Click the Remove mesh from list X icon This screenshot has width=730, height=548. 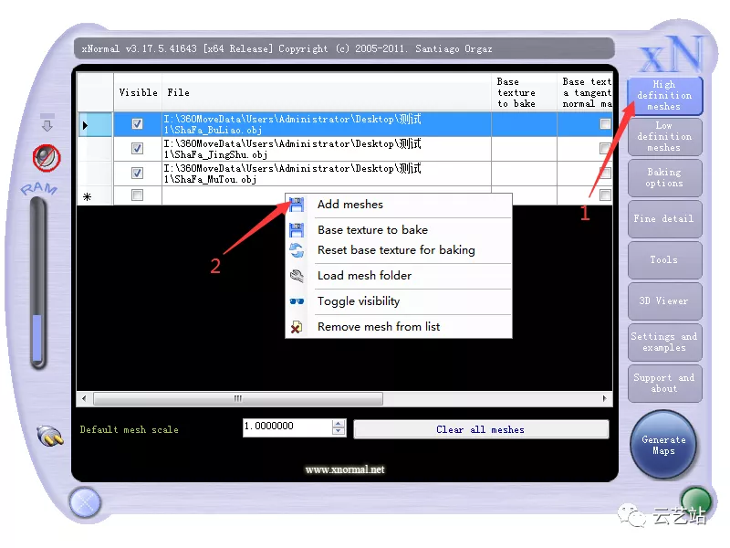click(297, 327)
